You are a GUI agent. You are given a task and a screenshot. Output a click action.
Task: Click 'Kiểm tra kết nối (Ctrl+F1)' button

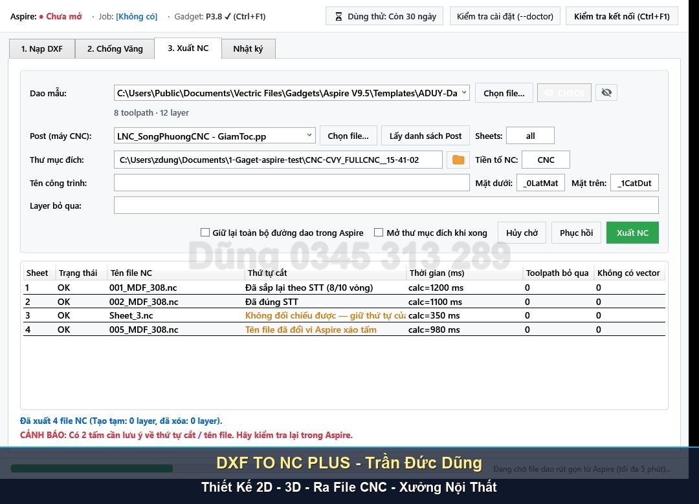click(621, 16)
